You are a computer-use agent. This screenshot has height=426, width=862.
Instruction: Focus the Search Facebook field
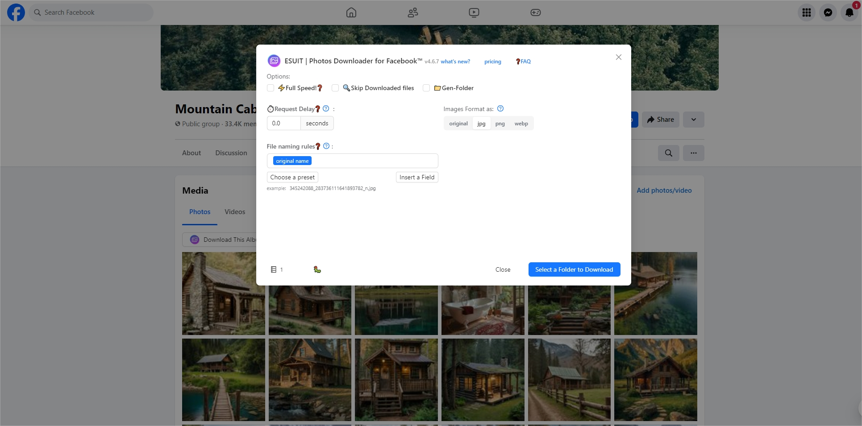[92, 12]
